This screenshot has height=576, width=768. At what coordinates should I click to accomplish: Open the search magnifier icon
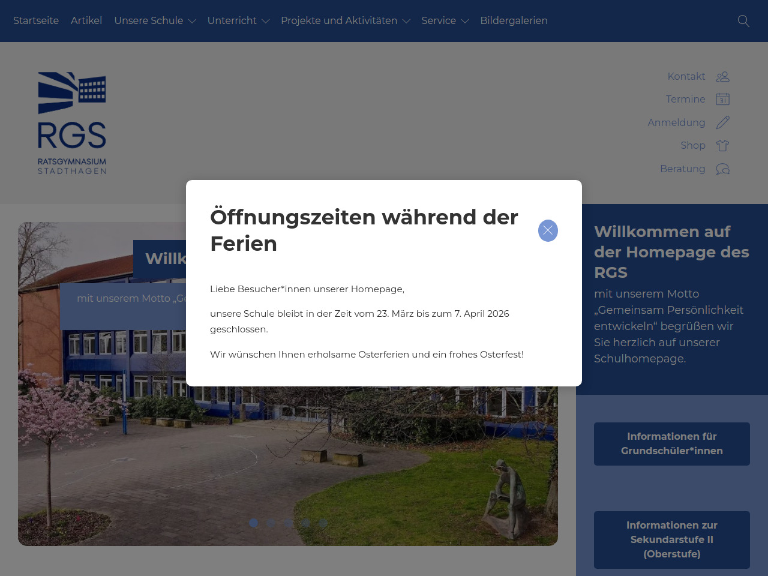(743, 21)
